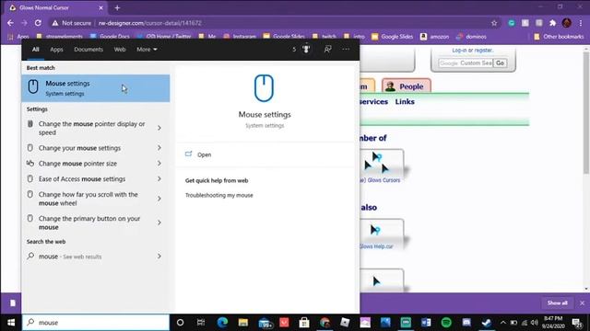This screenshot has width=590, height=331.
Task: Switch to Chrome on the taskbar
Action: pyautogui.click(x=324, y=323)
